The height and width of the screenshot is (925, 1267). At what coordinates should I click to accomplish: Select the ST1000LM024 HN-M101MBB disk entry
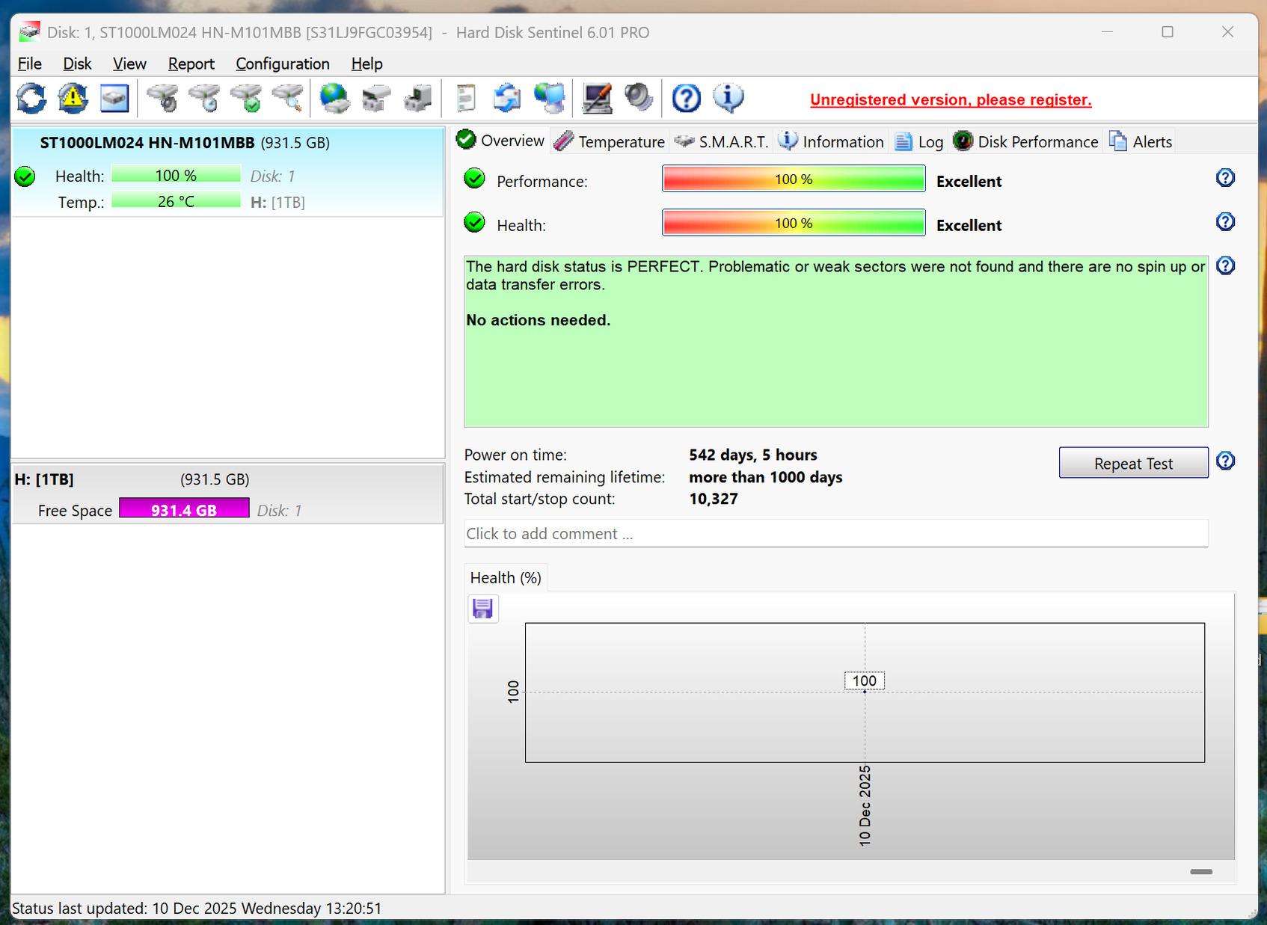(x=228, y=172)
